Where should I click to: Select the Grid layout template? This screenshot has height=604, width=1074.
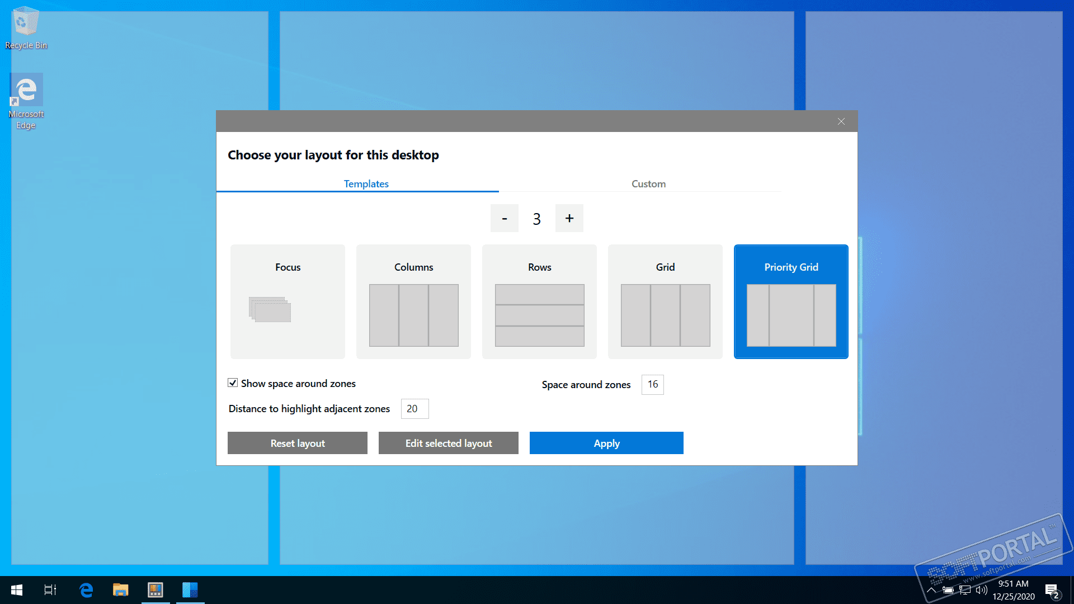[665, 301]
